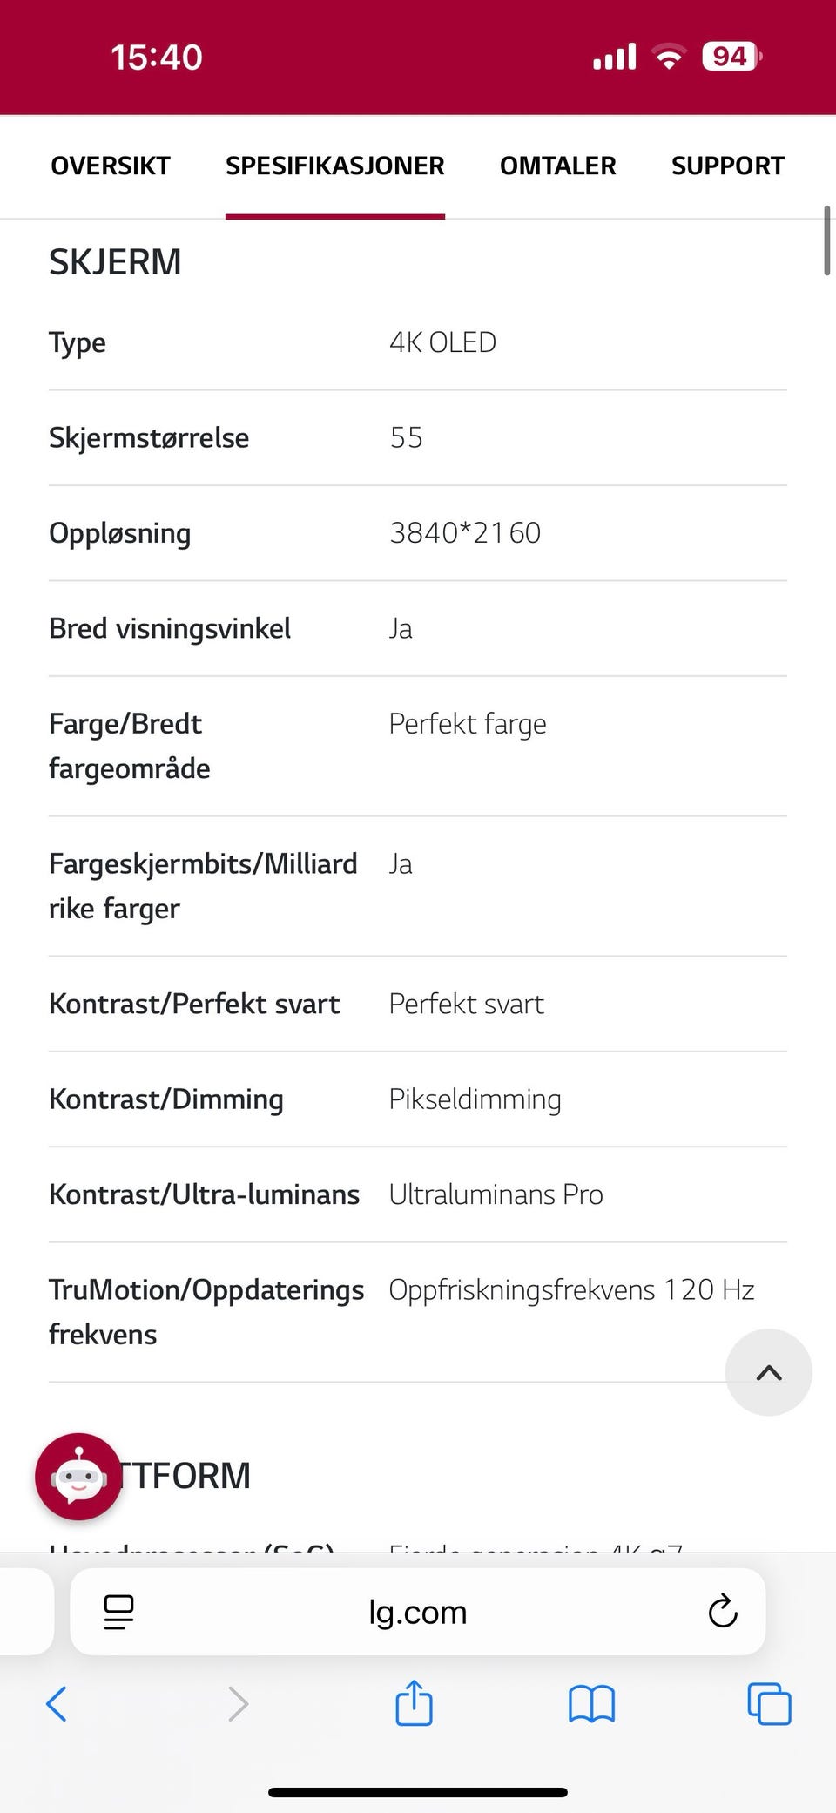Open the LG chatbot assistant icon
Viewport: 836px width, 1813px height.
point(78,1477)
